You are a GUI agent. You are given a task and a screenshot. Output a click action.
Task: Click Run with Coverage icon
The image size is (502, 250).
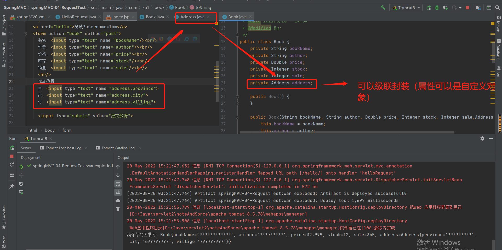pyautogui.click(x=445, y=8)
